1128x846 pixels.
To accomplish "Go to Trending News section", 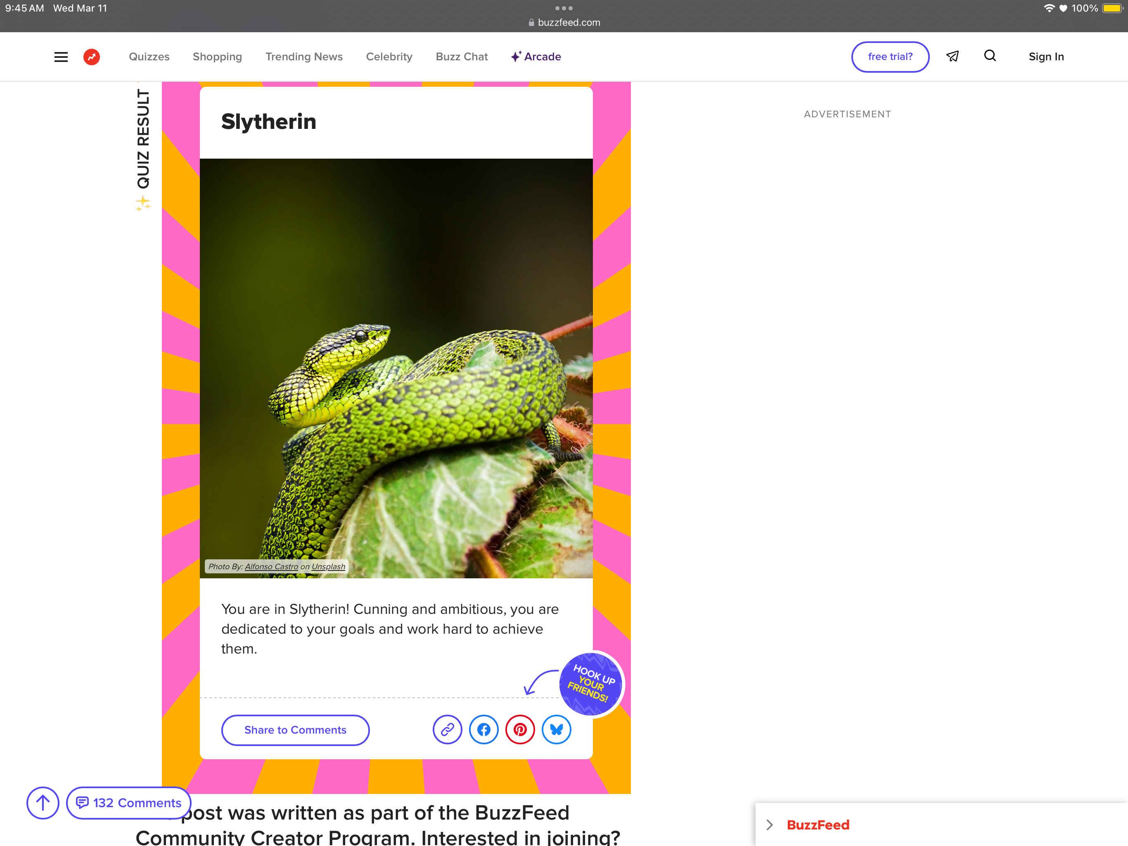I will pos(304,57).
